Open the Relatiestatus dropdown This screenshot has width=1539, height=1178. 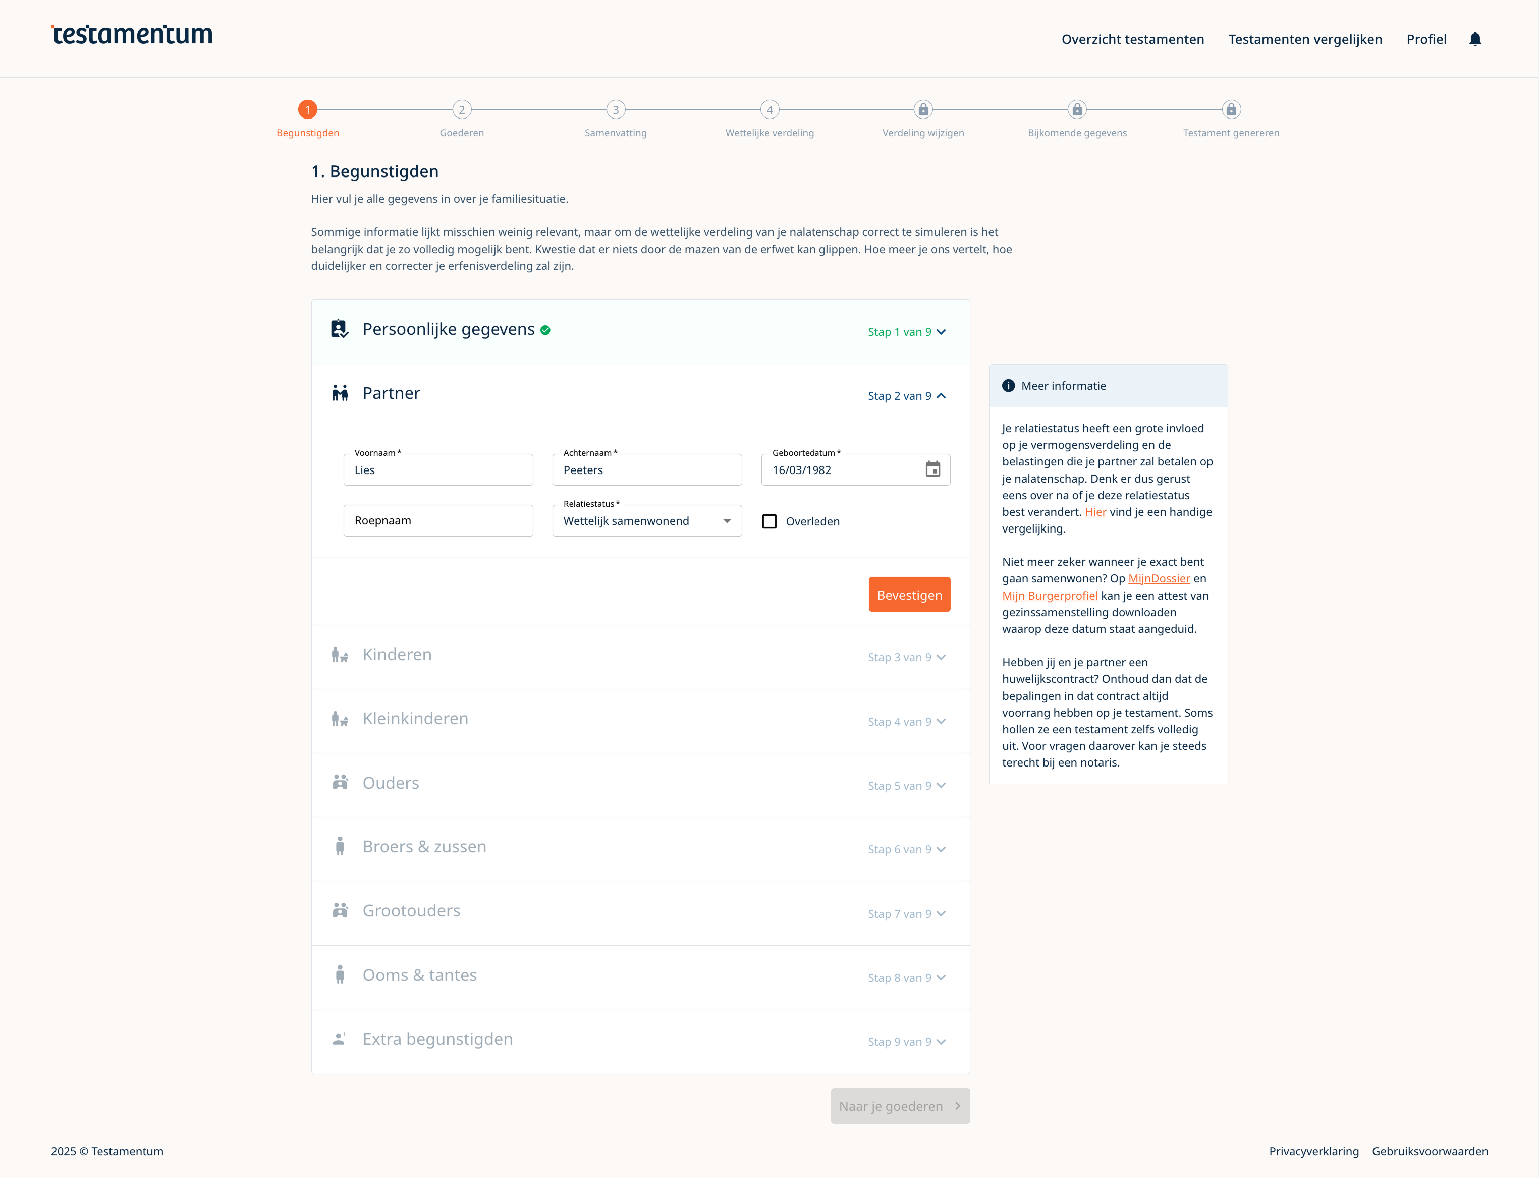[647, 521]
